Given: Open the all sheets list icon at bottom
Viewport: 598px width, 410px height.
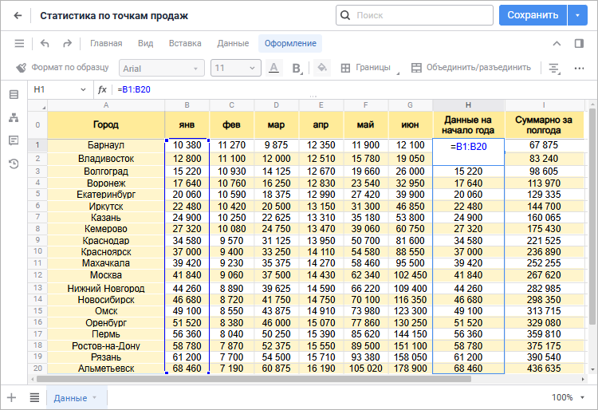Looking at the screenshot, I should tap(34, 398).
